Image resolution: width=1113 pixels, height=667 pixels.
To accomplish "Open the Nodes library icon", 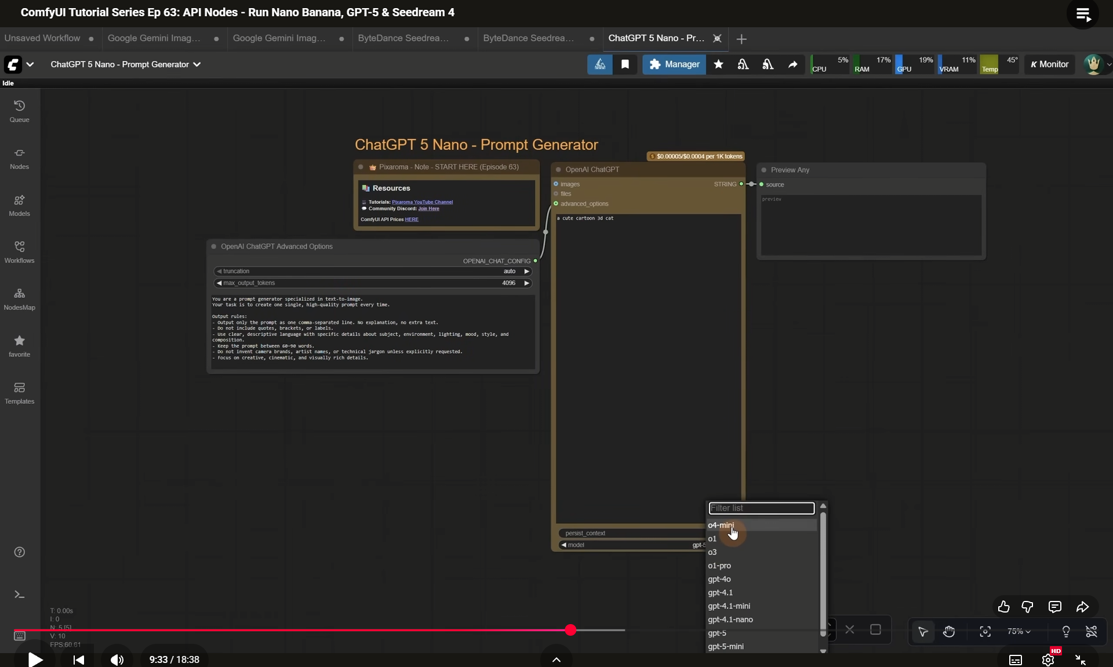I will click(x=19, y=158).
